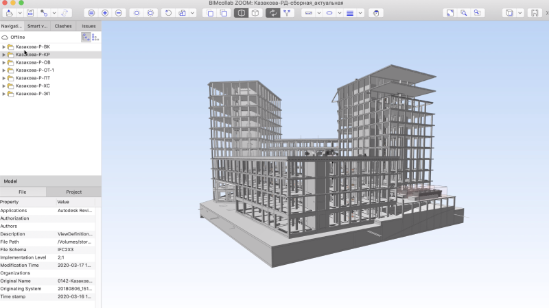This screenshot has width=549, height=308.
Task: Click the save model icon in toolbar
Action: (x=30, y=13)
